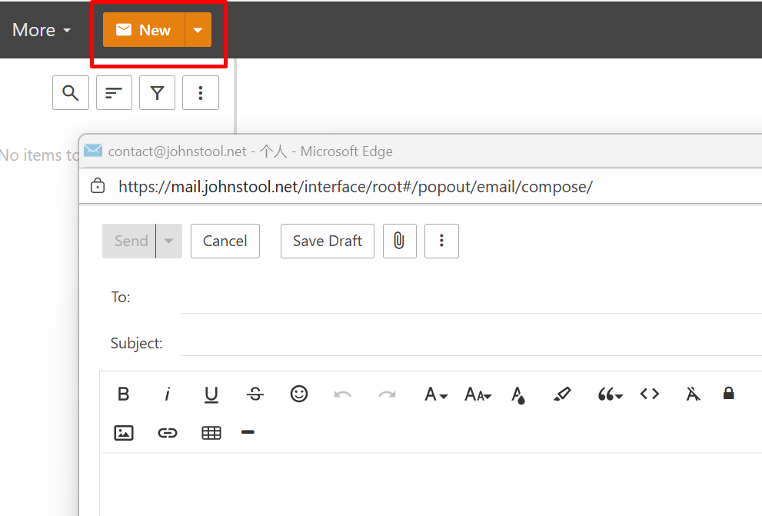Viewport: 762px width, 516px height.
Task: Toggle underline formatting
Action: pos(211,394)
